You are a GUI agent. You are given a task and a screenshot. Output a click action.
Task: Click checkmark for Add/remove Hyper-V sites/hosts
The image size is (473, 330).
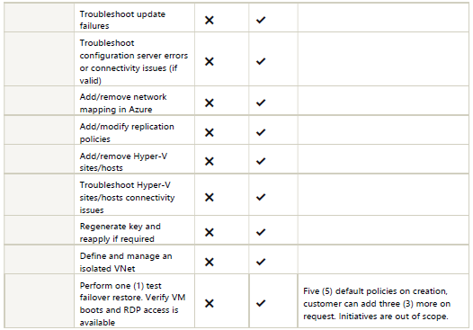(x=261, y=161)
